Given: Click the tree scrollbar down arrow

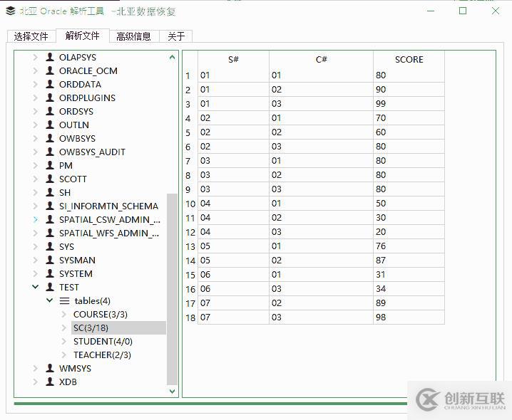Looking at the screenshot, I should 172,391.
